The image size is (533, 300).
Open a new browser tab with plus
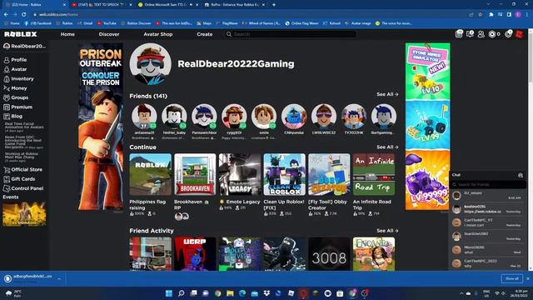click(274, 5)
